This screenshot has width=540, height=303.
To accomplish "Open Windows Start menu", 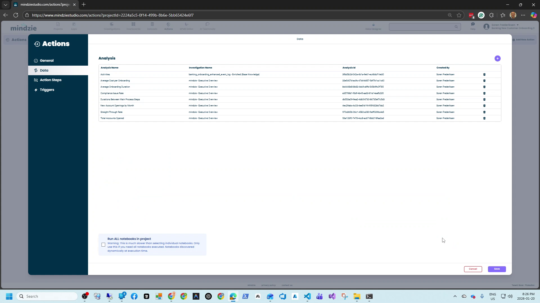I will (x=9, y=296).
